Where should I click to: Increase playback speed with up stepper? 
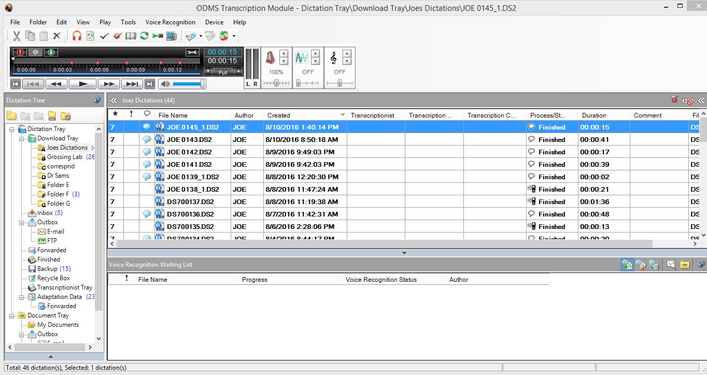click(284, 54)
